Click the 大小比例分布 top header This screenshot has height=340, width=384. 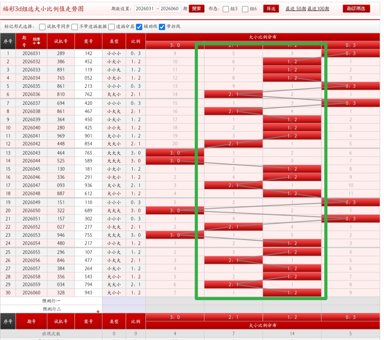263,37
